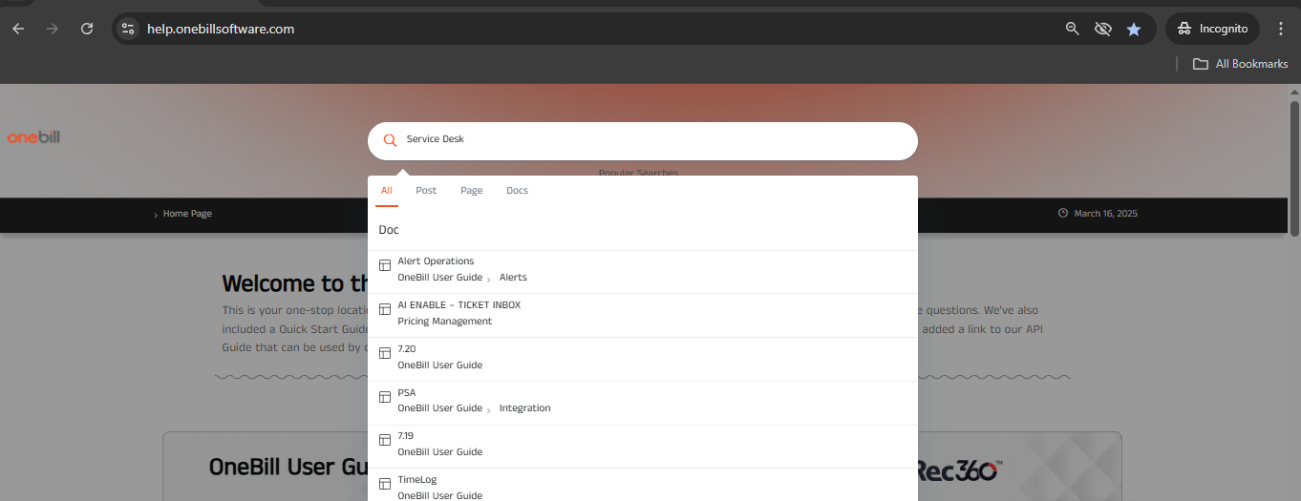Click doc icon beside Alert Operations

point(385,265)
